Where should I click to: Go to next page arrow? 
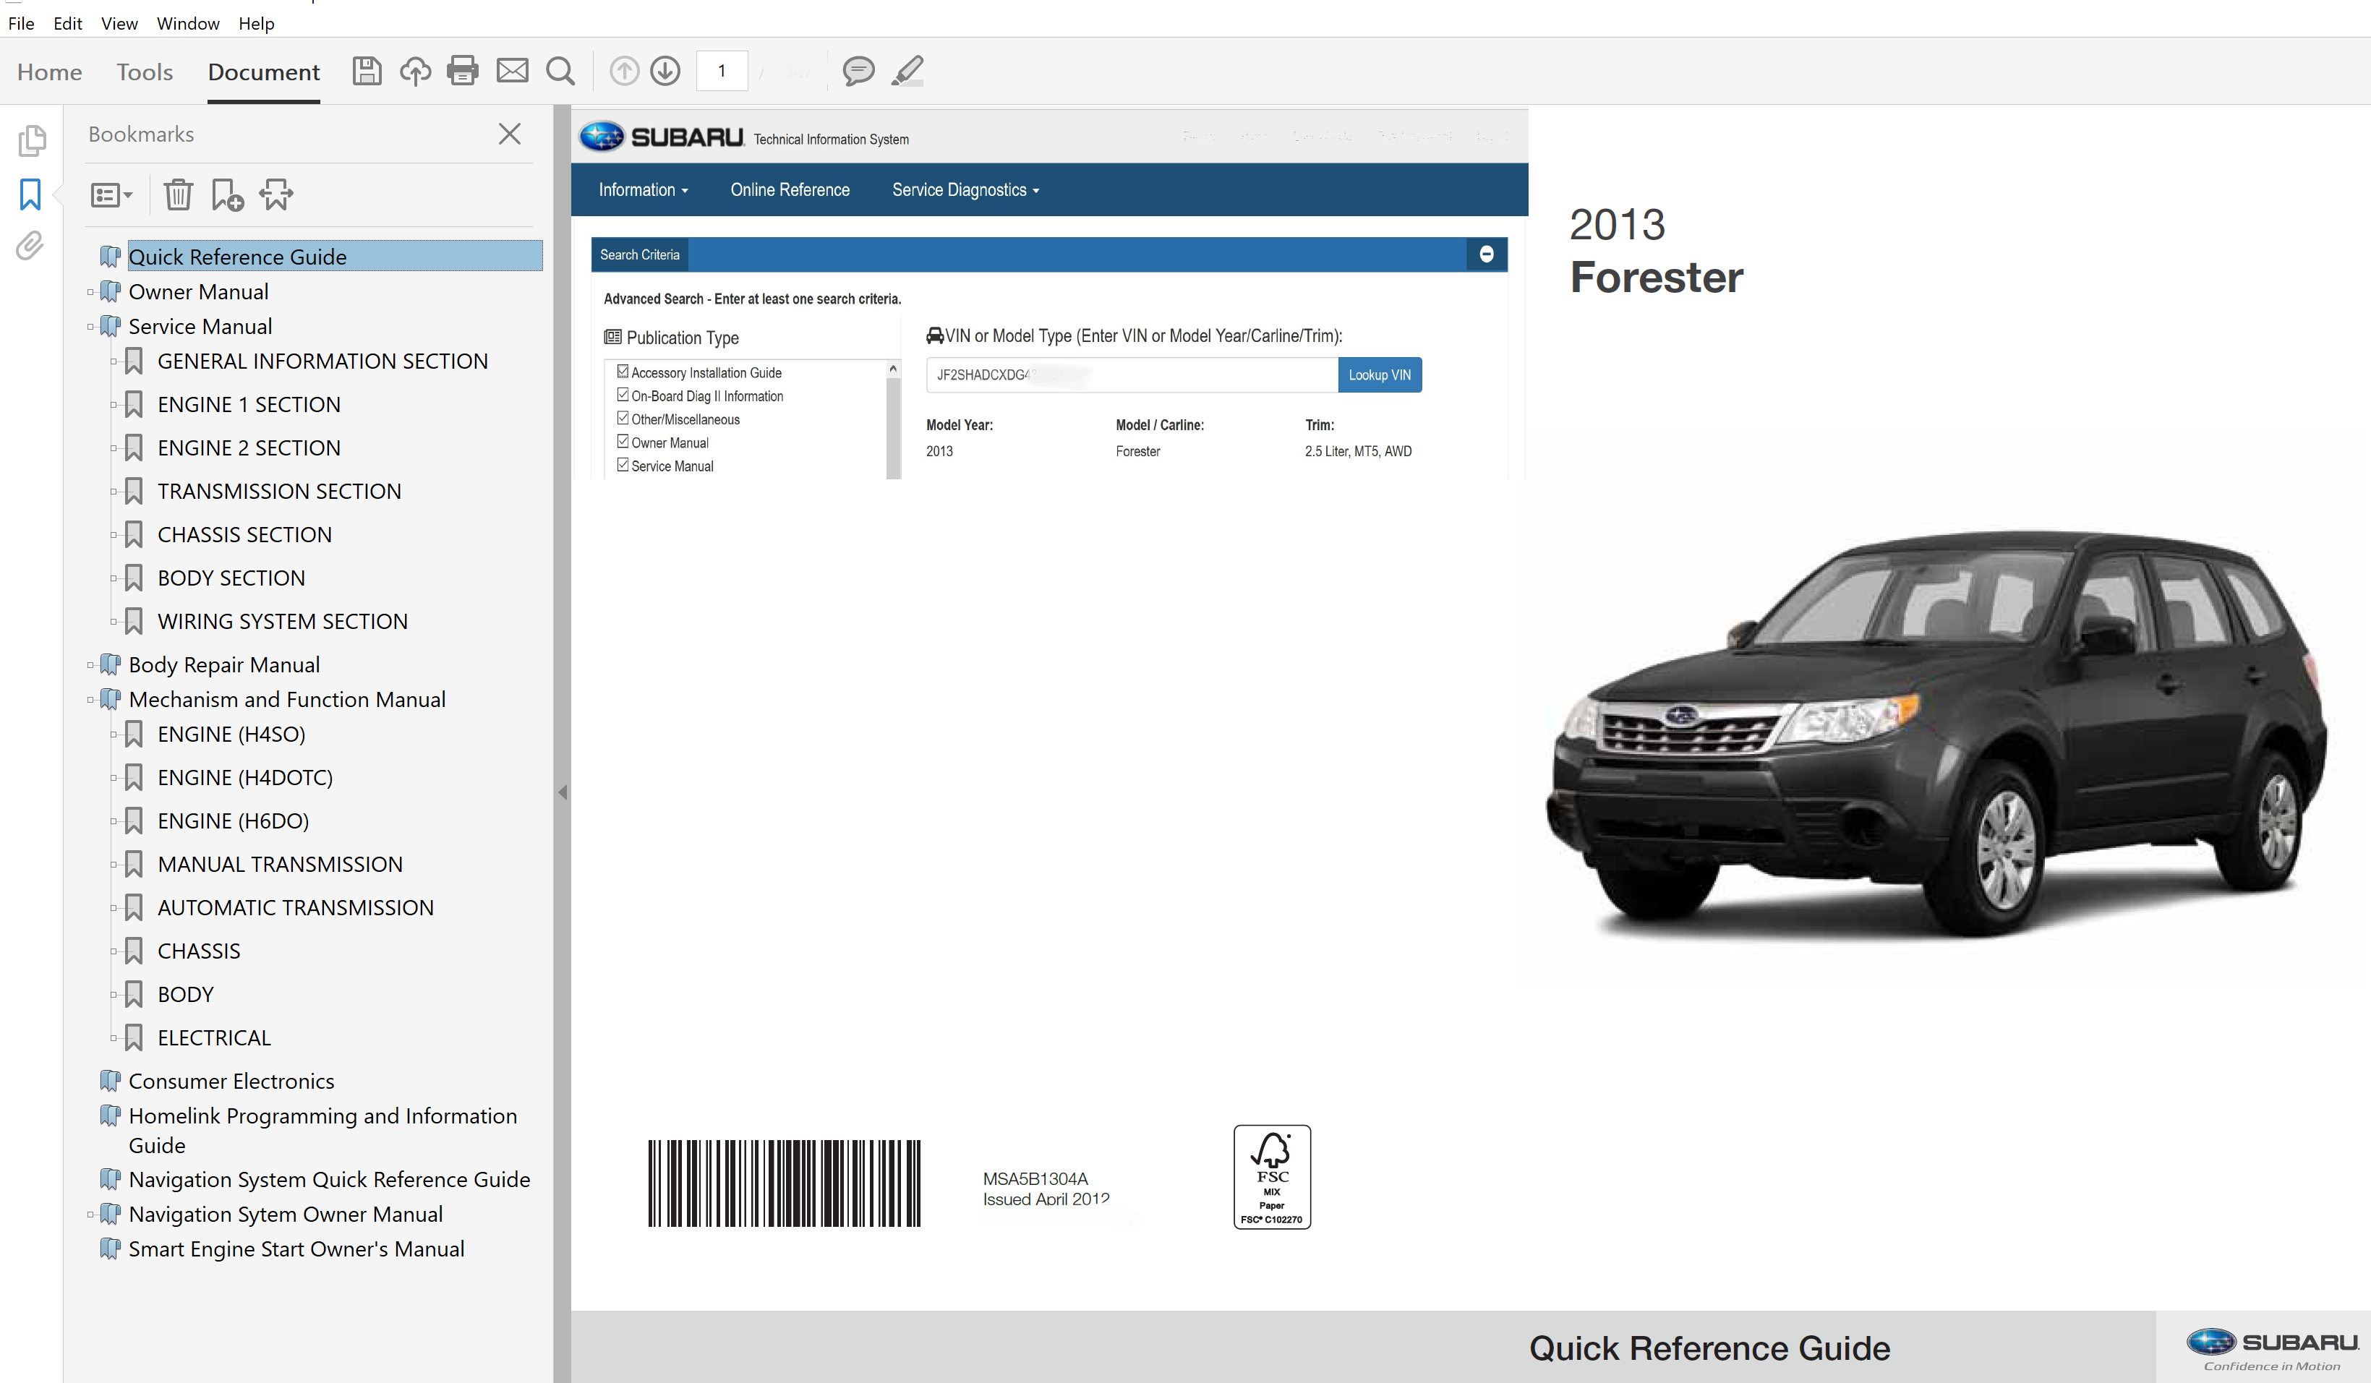tap(665, 72)
